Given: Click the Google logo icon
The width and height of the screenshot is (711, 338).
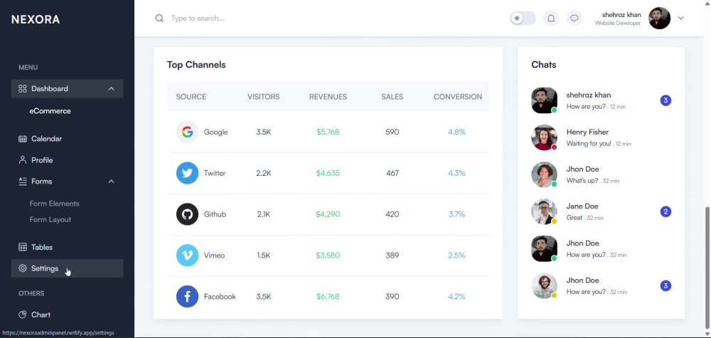Looking at the screenshot, I should click(x=187, y=132).
